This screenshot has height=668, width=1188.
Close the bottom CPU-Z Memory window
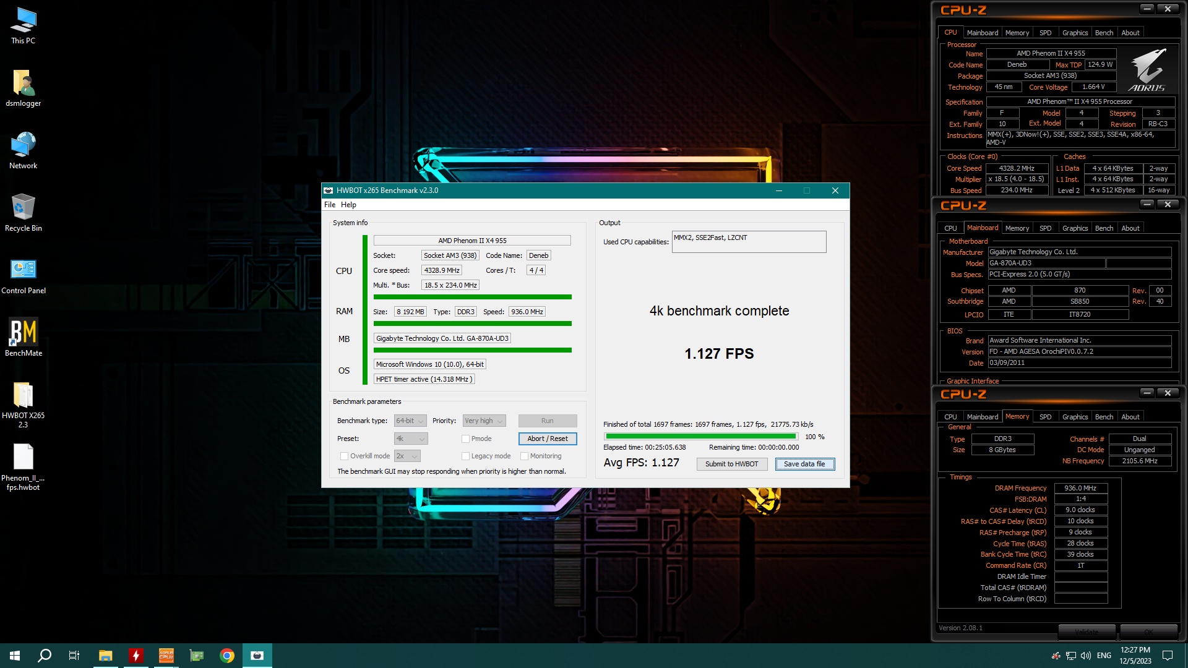1168,393
